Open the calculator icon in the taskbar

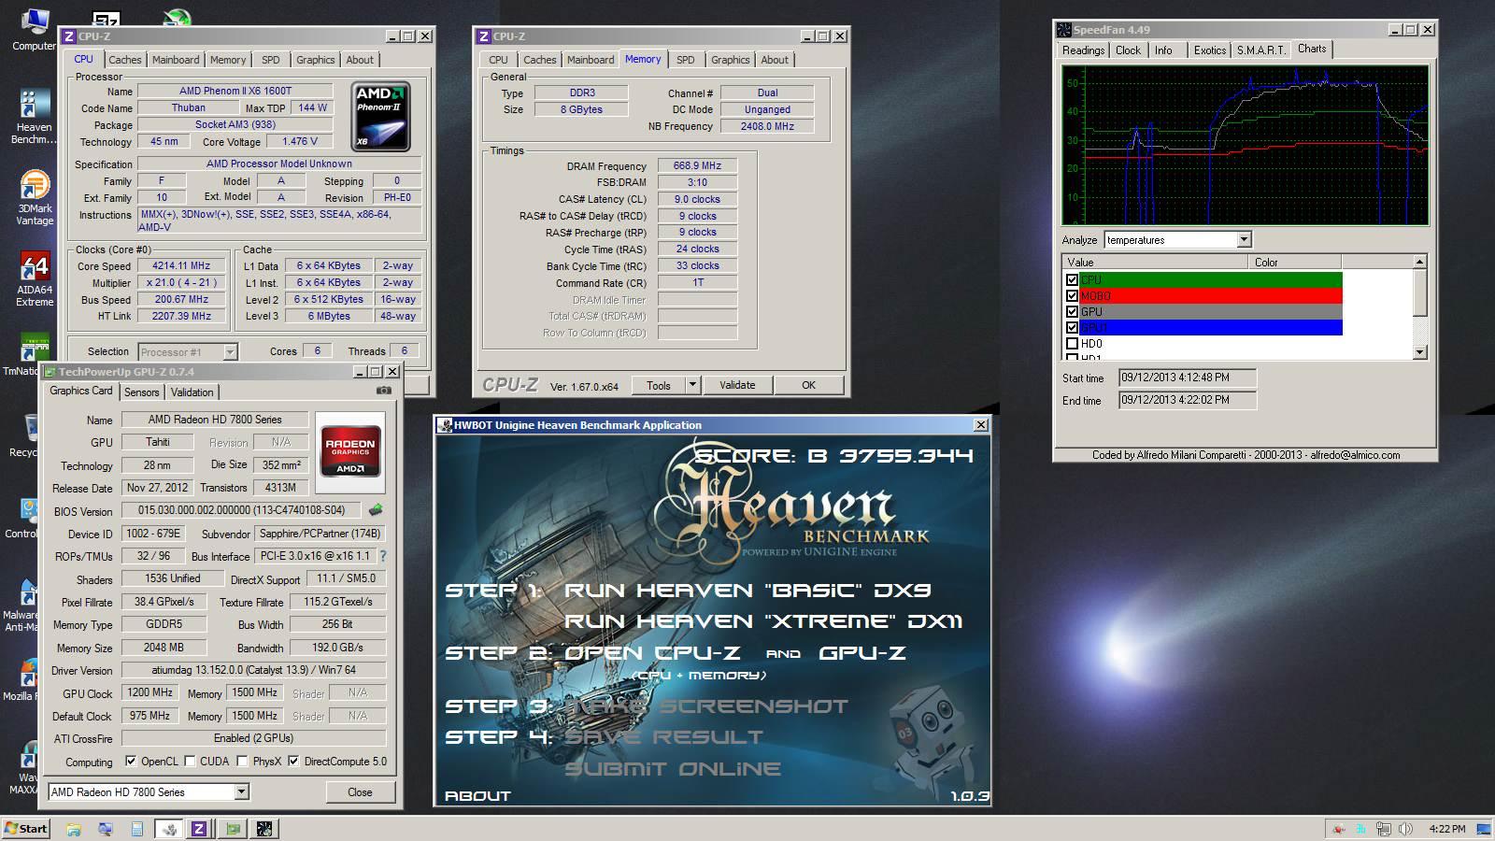pos(137,829)
